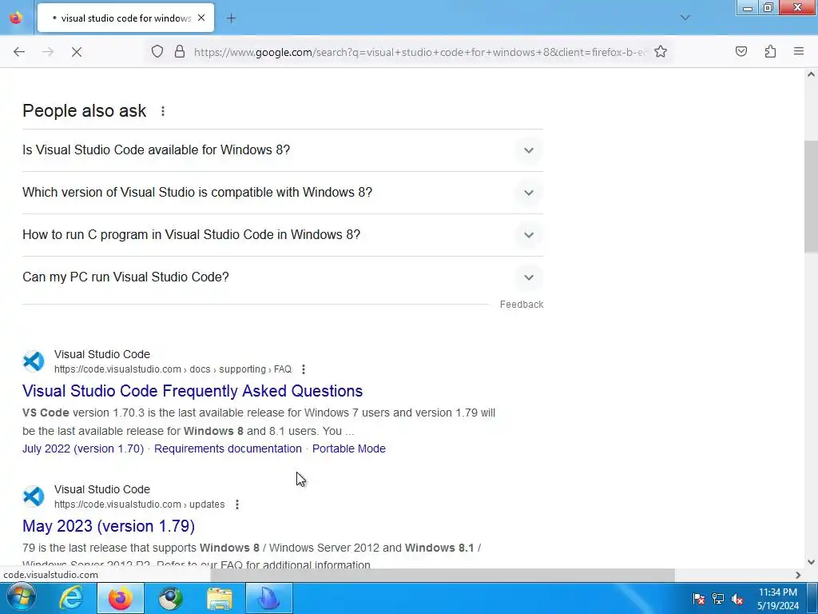Open the network status tray icon
The image size is (818, 614).
coord(718,599)
